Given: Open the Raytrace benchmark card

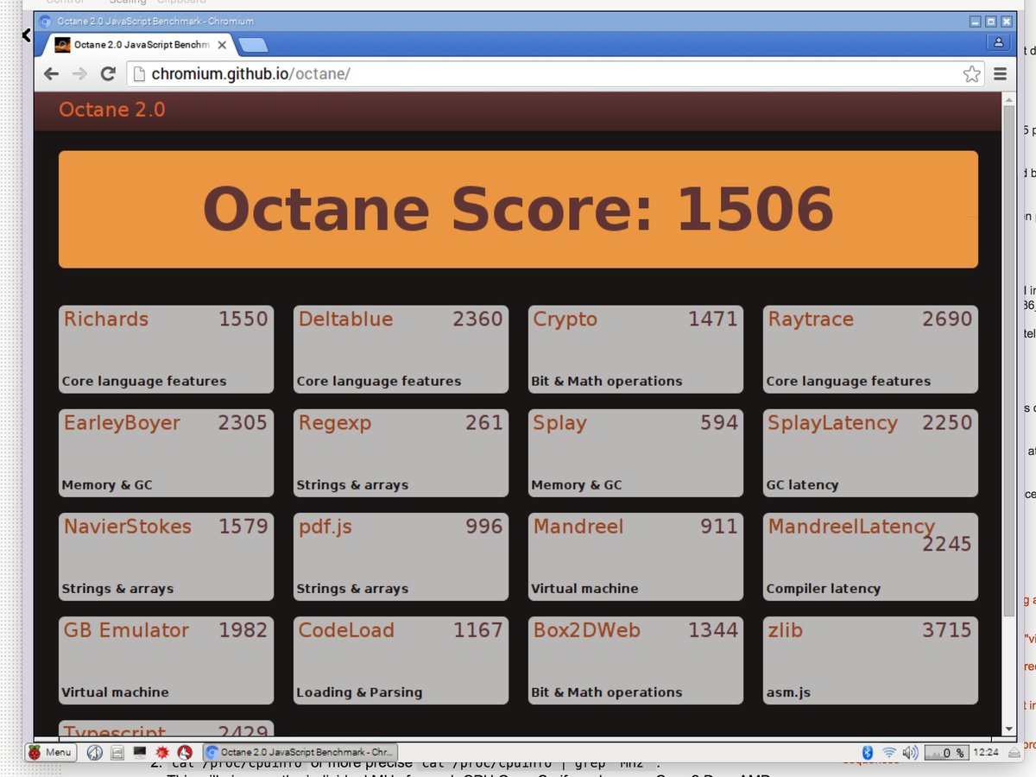Looking at the screenshot, I should [x=870, y=350].
